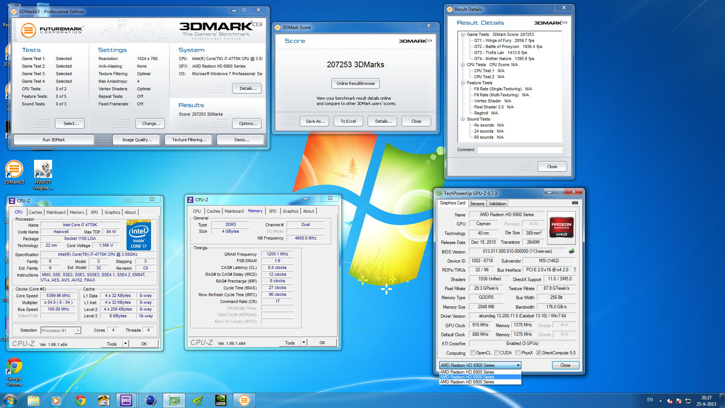Click the blue sphere taskbar icon
This screenshot has height=408, width=725.
coord(150,400)
